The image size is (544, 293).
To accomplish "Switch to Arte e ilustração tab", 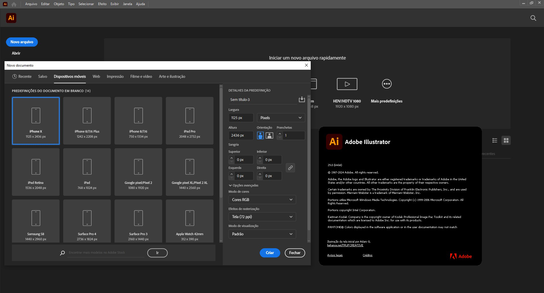I will [x=172, y=77].
